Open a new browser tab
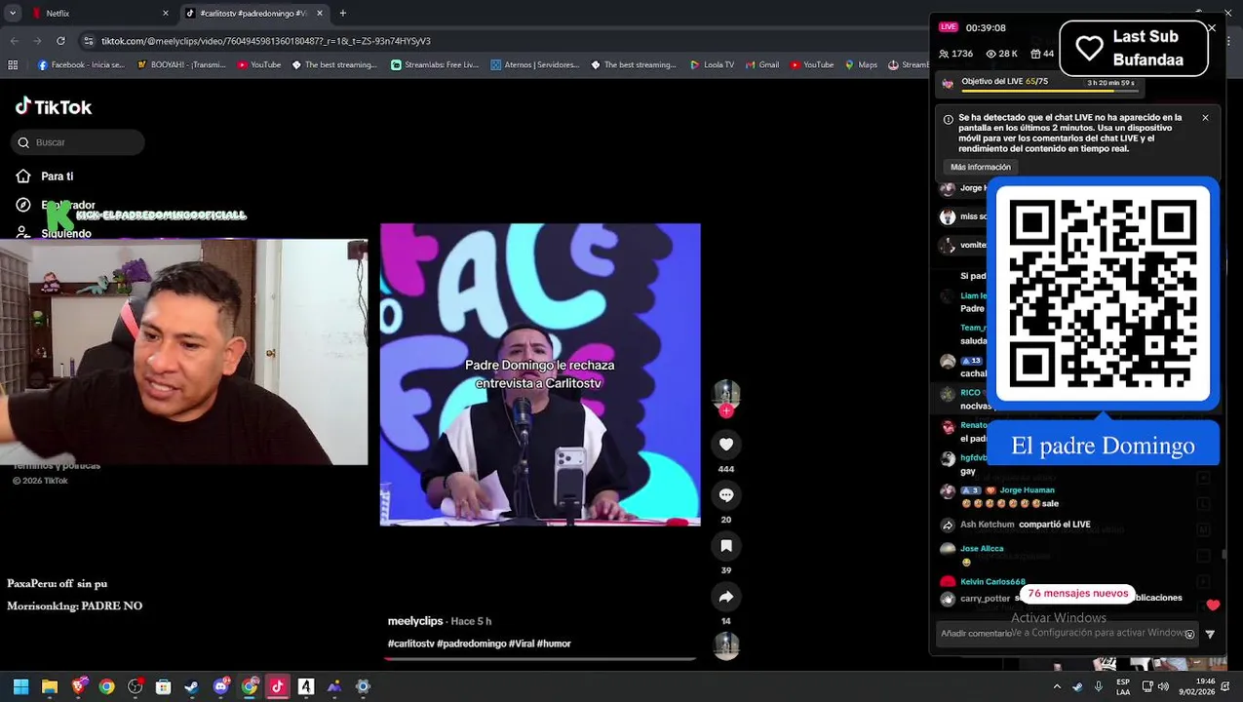This screenshot has height=702, width=1243. [x=342, y=13]
